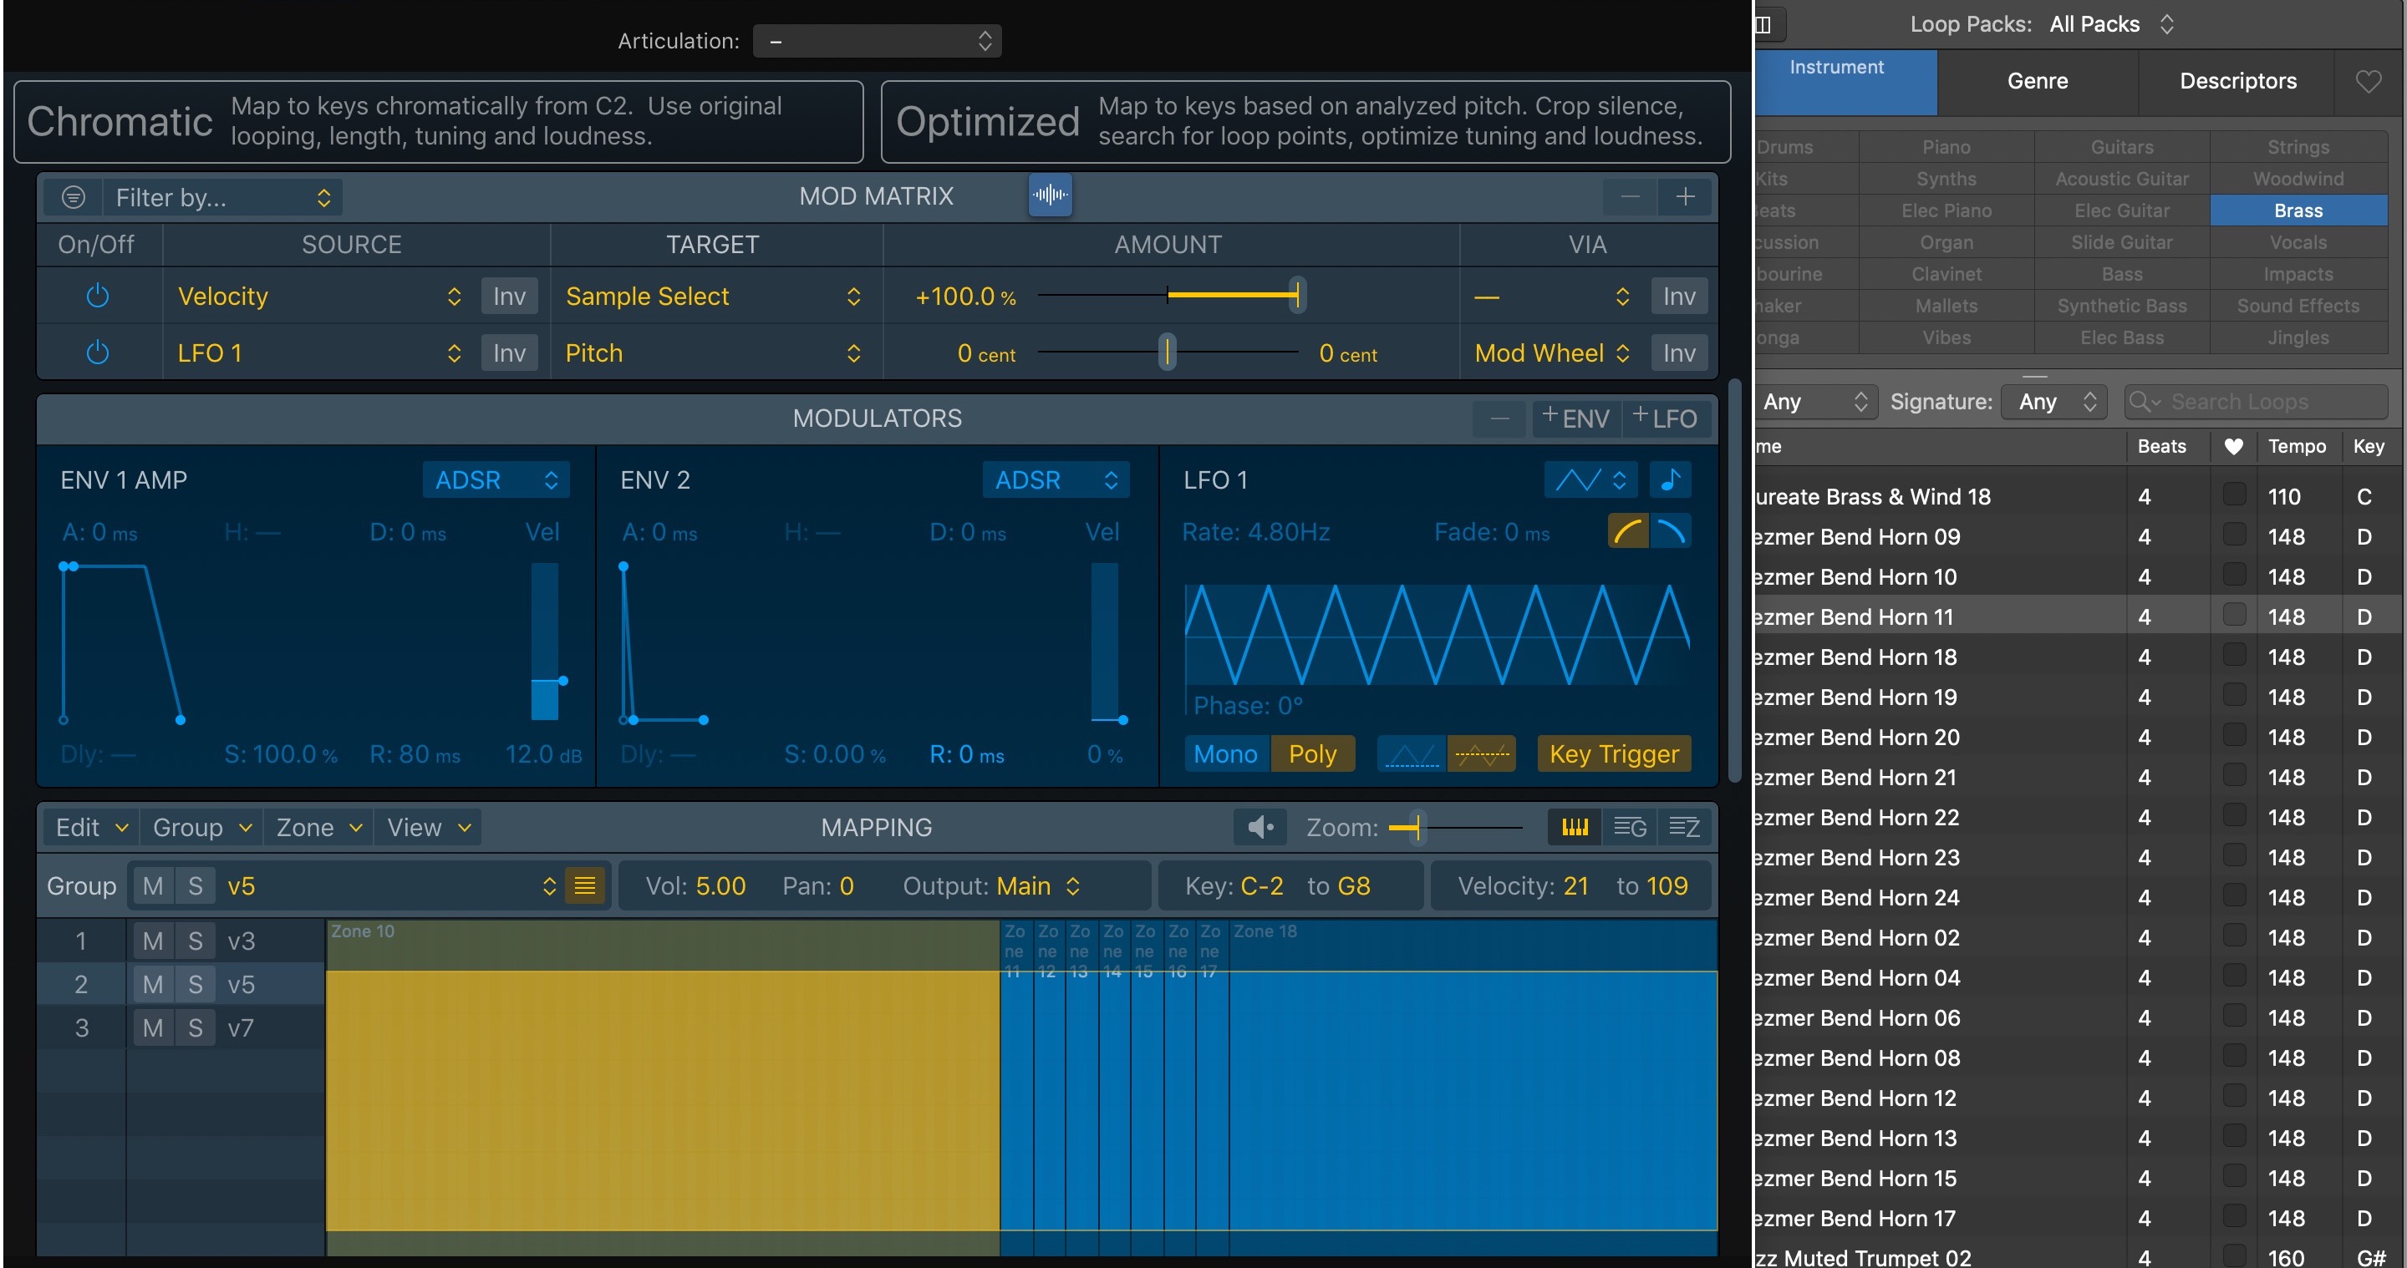This screenshot has width=2407, height=1268.
Task: Click the speaker audition icon in MAPPING bar
Action: coord(1259,827)
